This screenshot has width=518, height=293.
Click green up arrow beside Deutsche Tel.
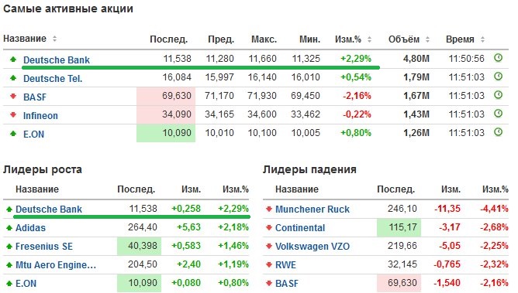click(13, 78)
